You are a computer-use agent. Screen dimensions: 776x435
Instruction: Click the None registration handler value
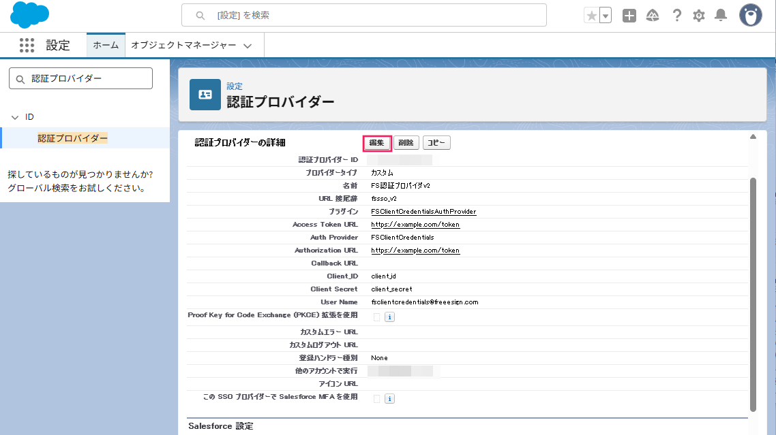point(380,358)
